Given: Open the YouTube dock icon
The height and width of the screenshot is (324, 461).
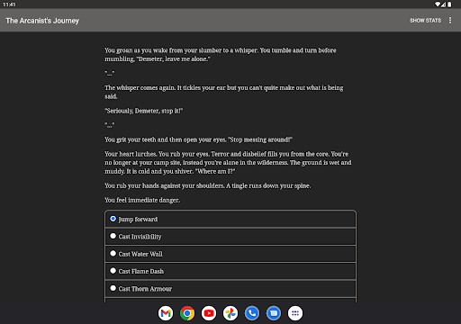Looking at the screenshot, I should point(209,313).
